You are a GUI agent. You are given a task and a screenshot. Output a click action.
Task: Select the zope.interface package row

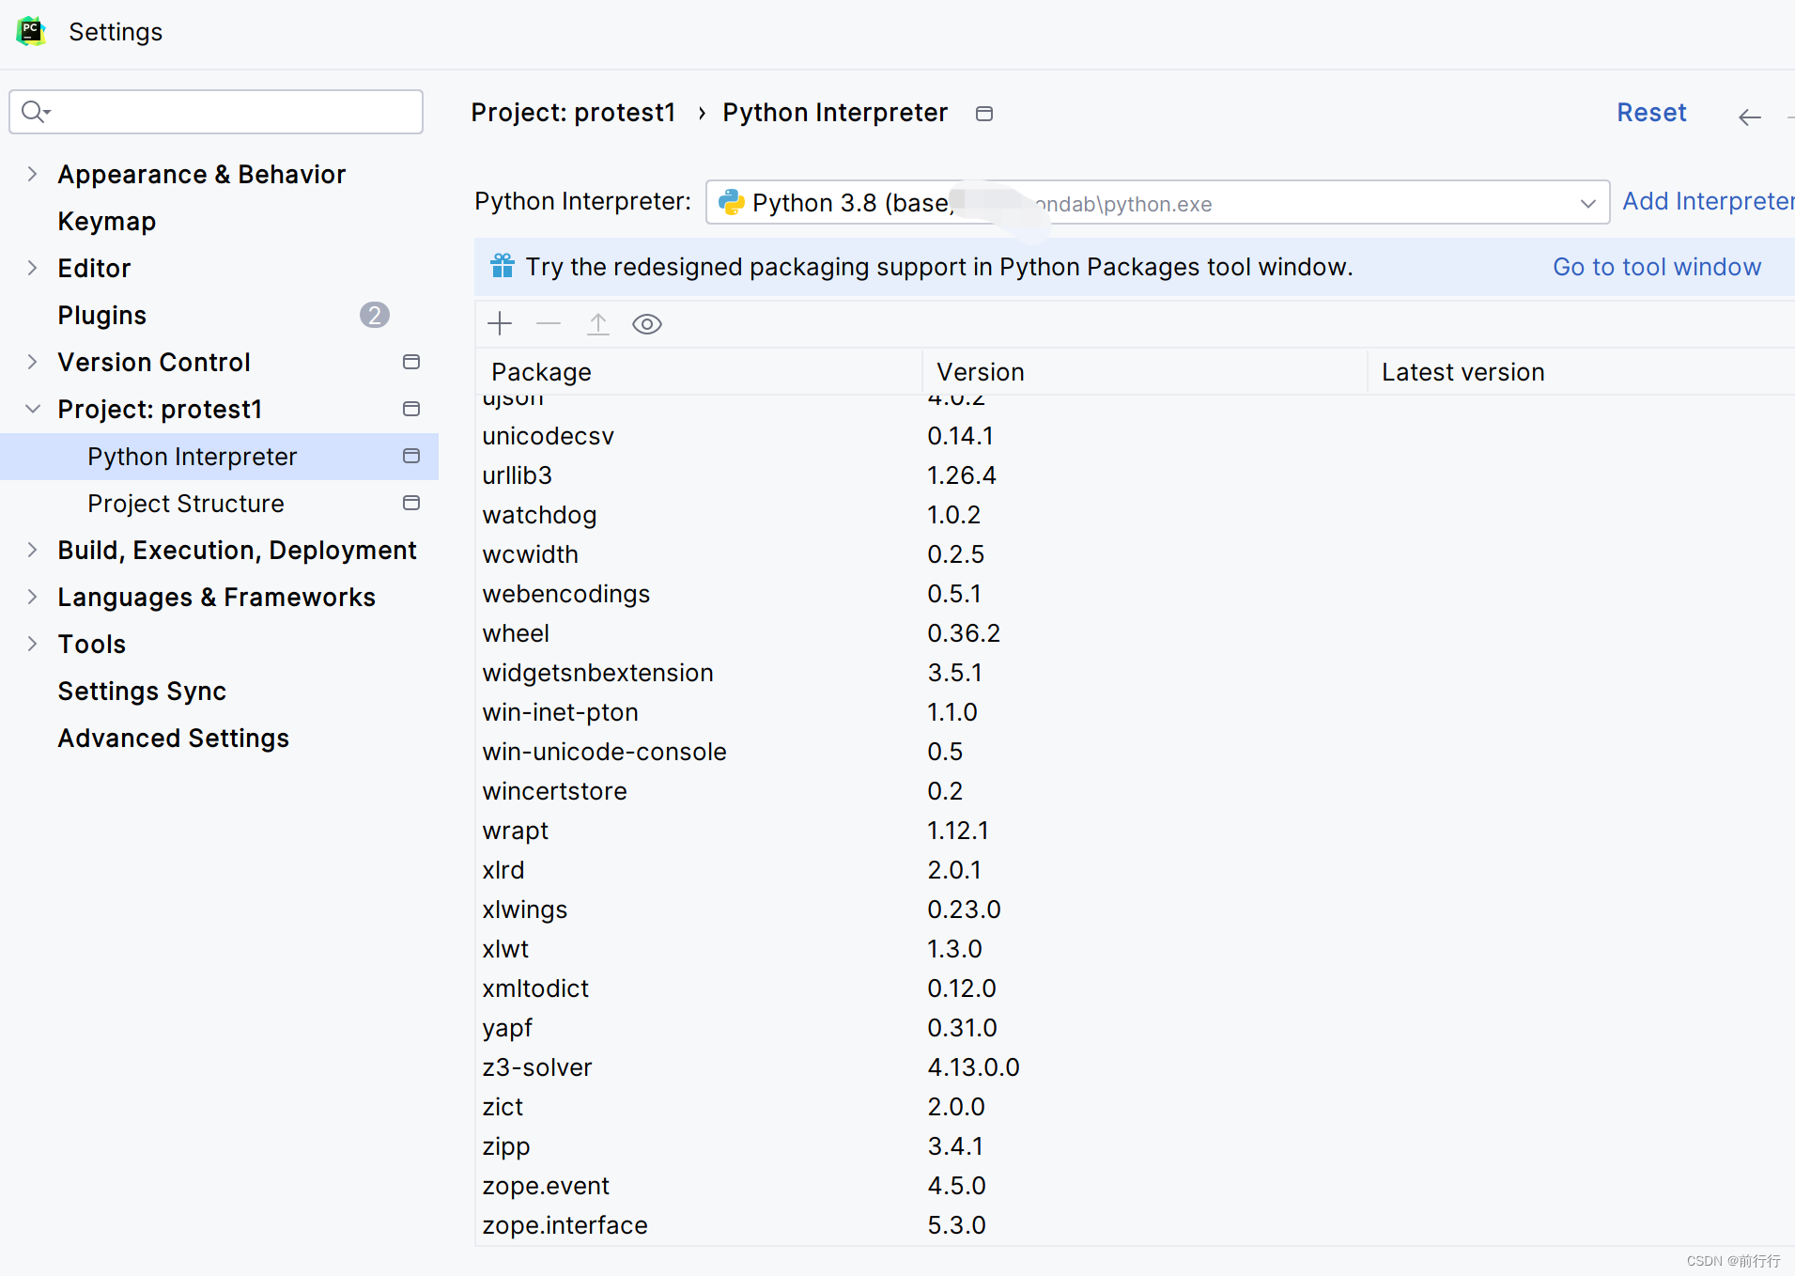coord(1135,1225)
